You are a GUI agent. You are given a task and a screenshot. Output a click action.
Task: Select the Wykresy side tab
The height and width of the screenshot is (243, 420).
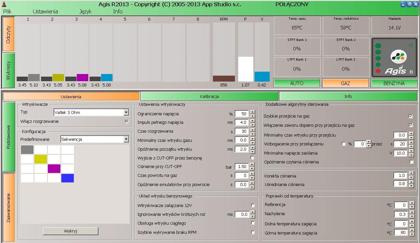click(x=9, y=70)
